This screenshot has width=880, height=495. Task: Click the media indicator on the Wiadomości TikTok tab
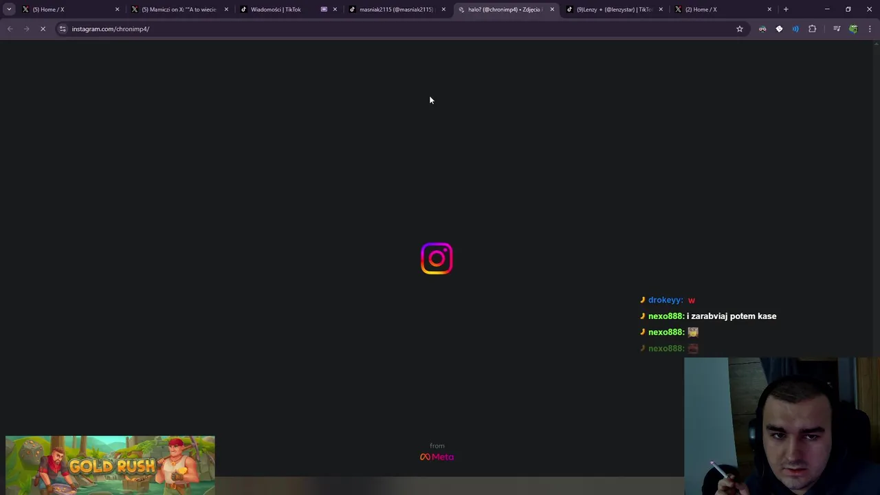tap(324, 10)
